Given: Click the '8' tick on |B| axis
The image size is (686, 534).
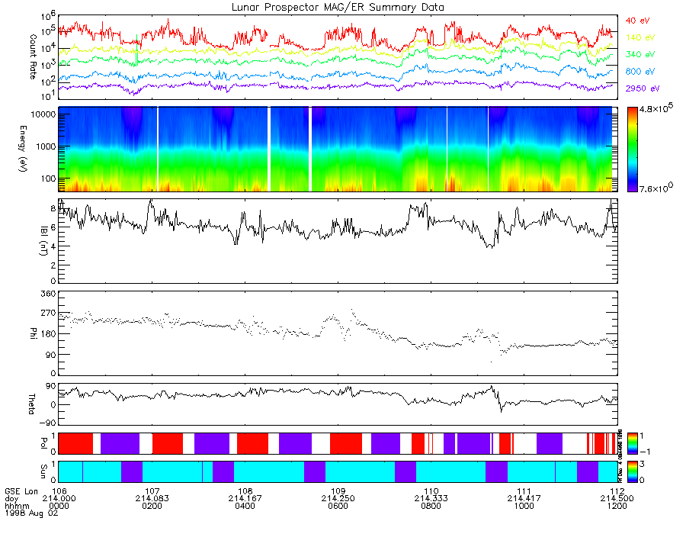Looking at the screenshot, I should click(x=53, y=209).
